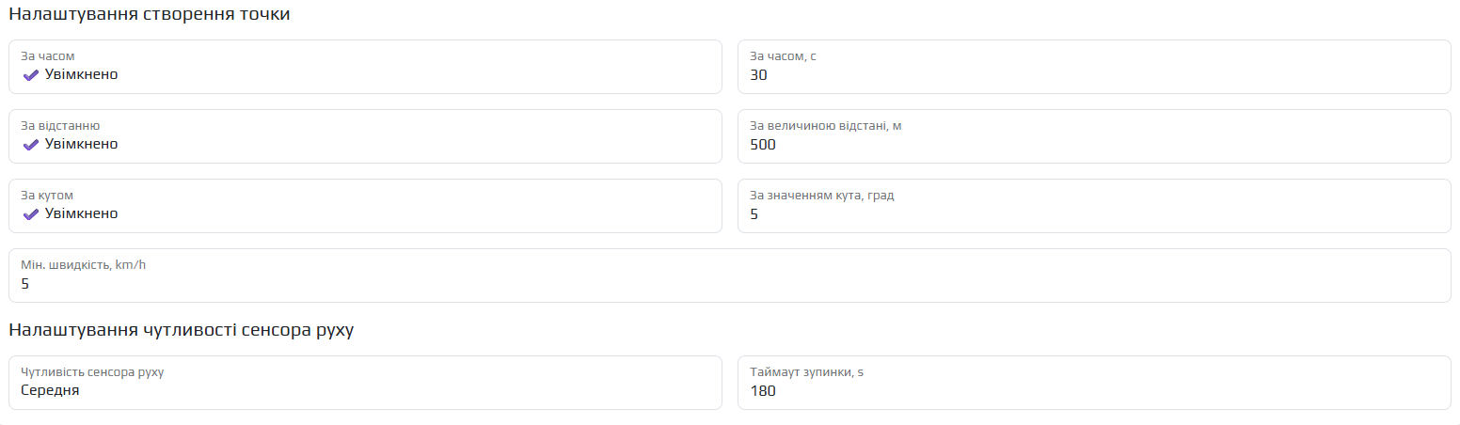
Task: Open the "Чутливість сенсора руху" dropdown
Action: click(x=365, y=383)
